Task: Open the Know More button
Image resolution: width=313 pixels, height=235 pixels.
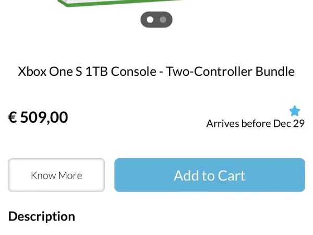Action: 56,175
